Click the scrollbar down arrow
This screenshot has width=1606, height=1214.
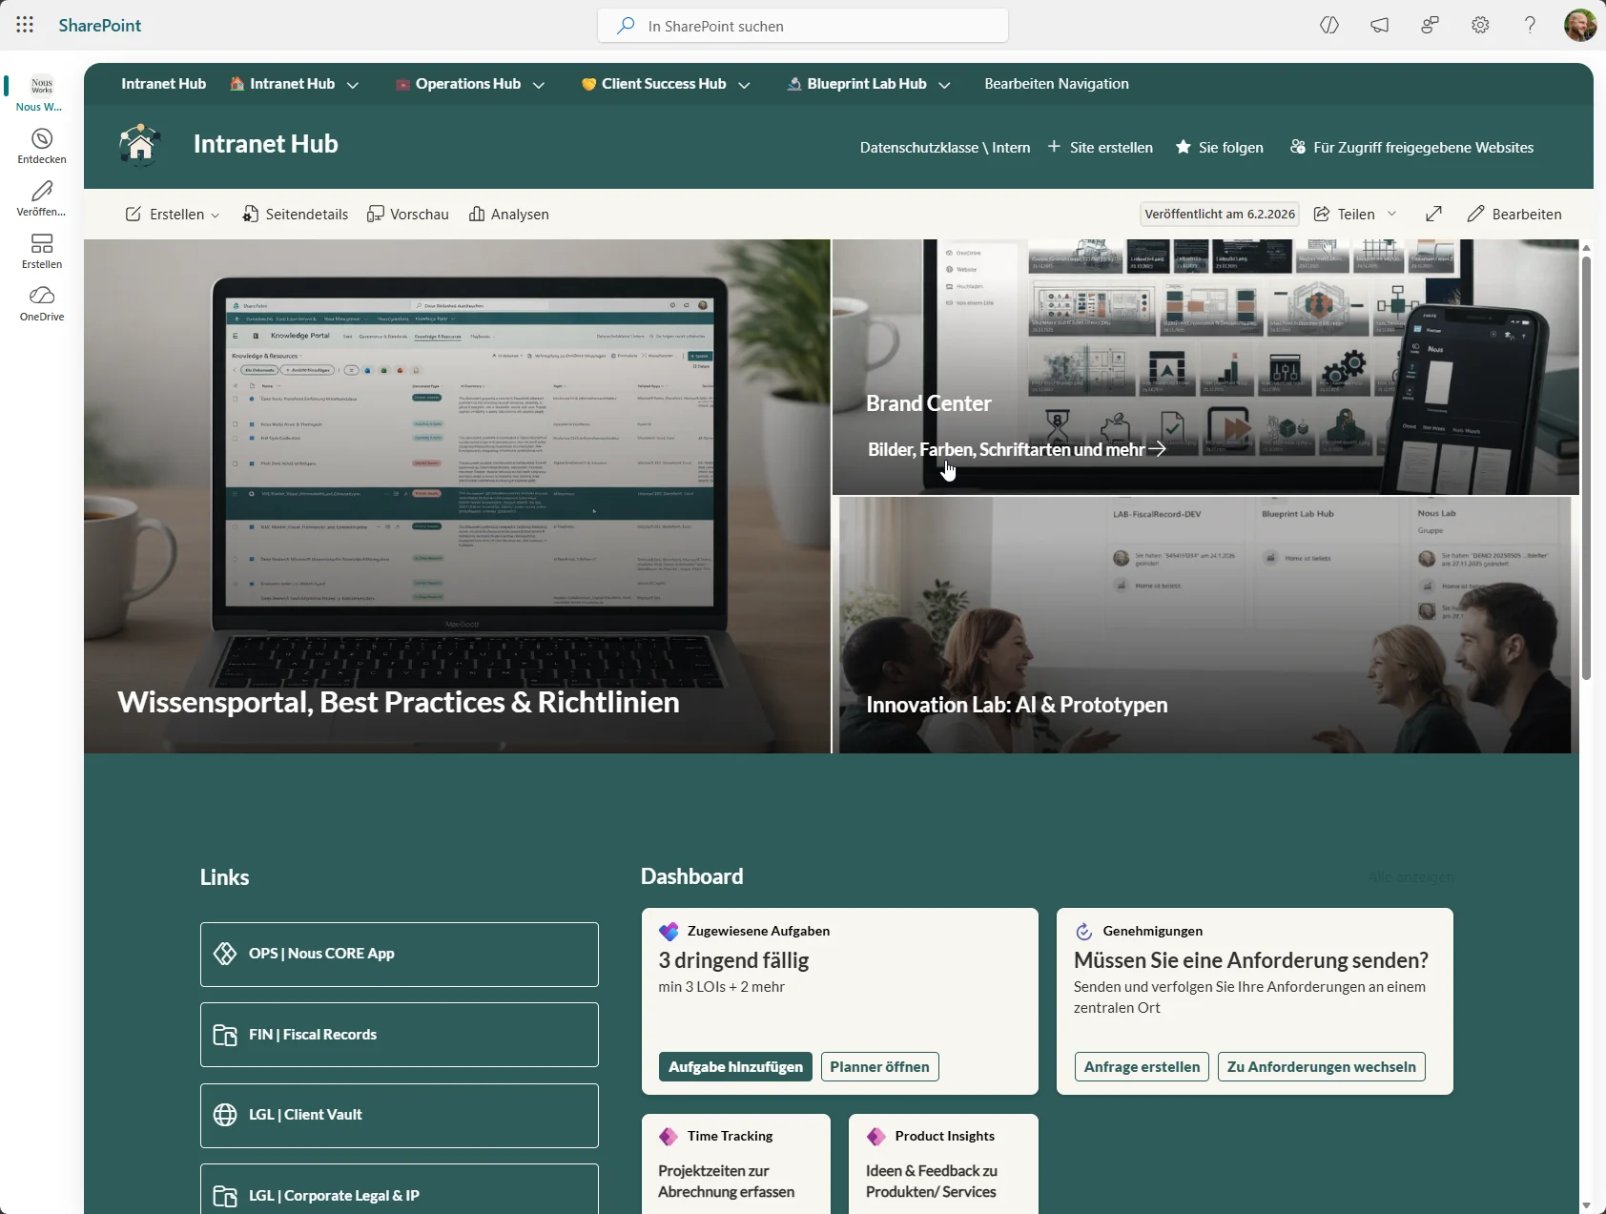click(1586, 1205)
